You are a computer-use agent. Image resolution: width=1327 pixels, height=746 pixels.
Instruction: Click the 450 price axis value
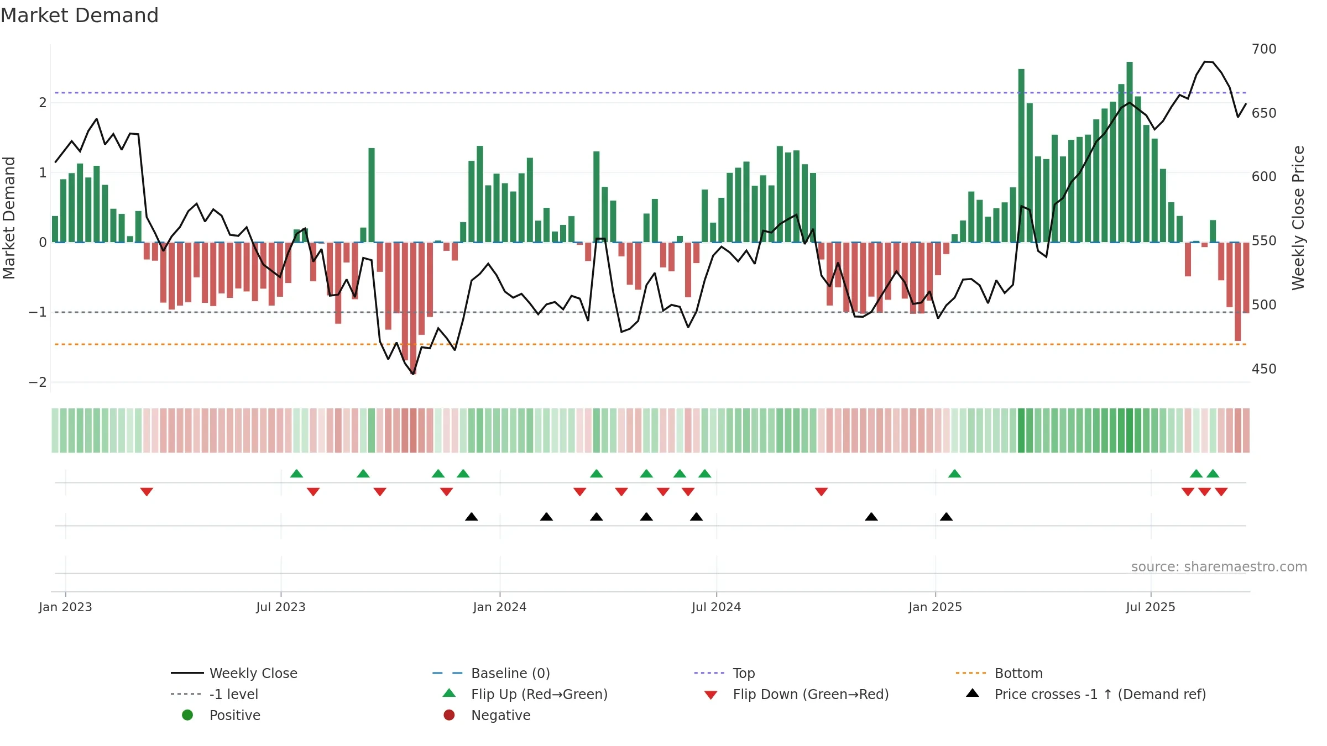point(1264,369)
